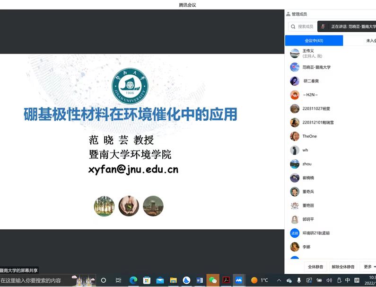Click the 解除全体静音 button
The image size is (376, 287).
pyautogui.click(x=342, y=267)
